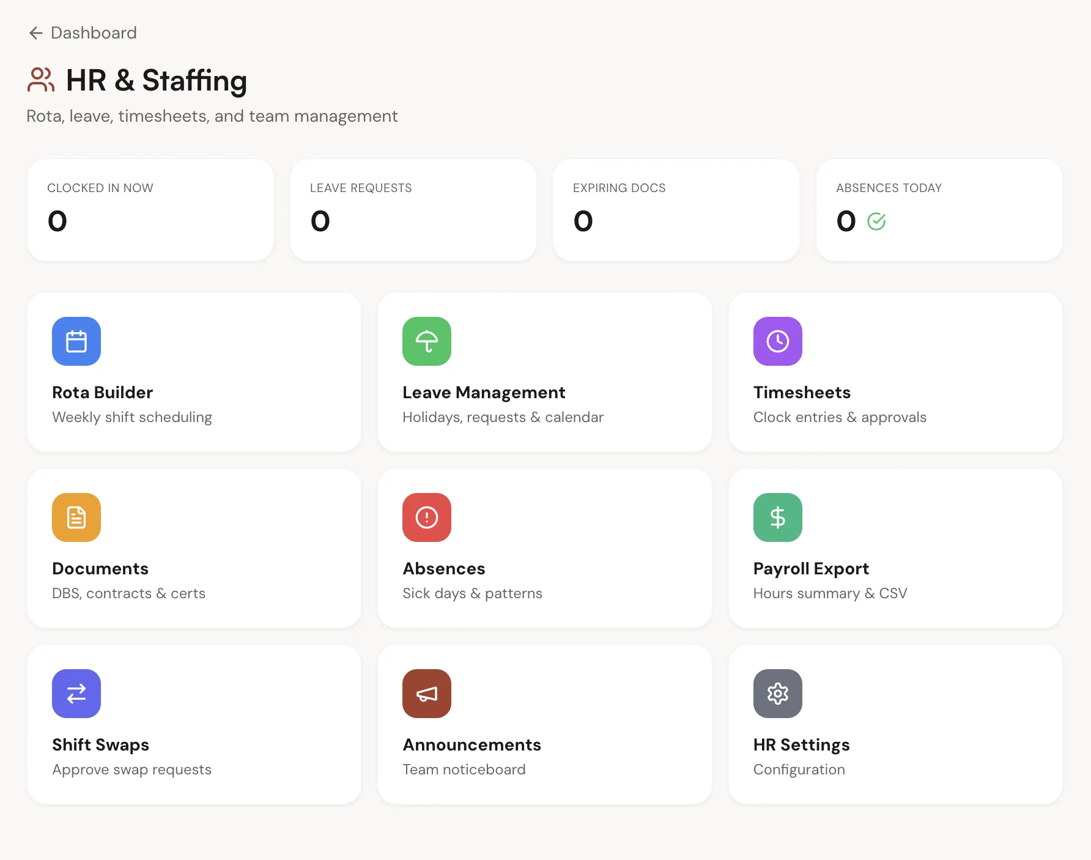Click the zero value under Leave Requests
Image resolution: width=1091 pixels, height=860 pixels.
point(320,221)
